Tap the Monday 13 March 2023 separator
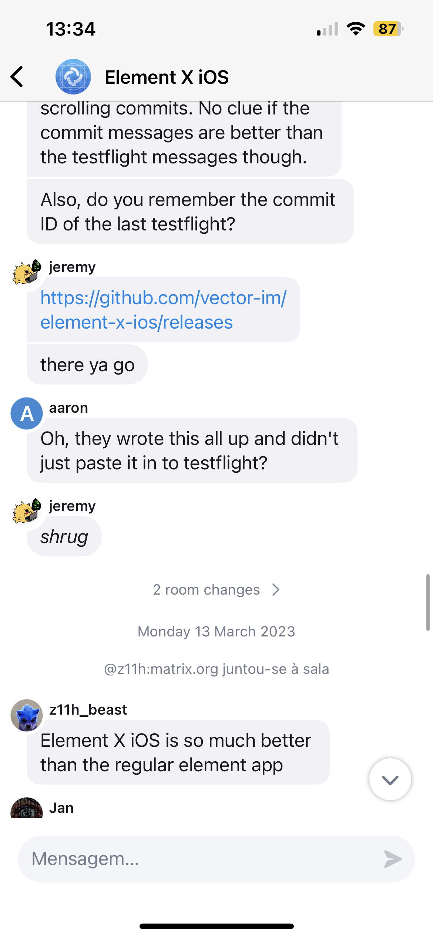This screenshot has height=938, width=433. [x=216, y=631]
